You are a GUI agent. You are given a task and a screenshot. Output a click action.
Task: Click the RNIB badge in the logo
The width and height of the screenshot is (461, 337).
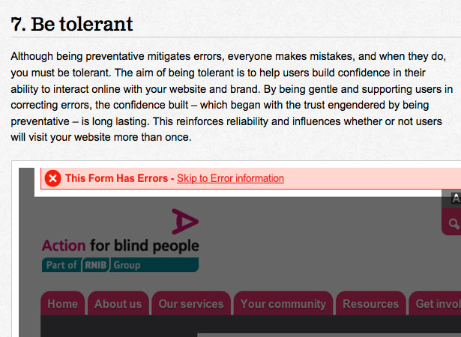(95, 265)
